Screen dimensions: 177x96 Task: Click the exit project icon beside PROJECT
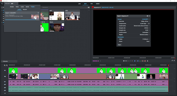click(x=2, y=4)
